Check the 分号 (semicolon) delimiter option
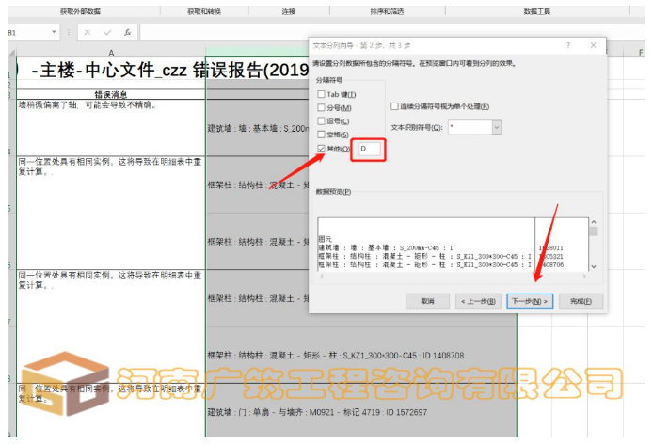The height and width of the screenshot is (445, 653). (323, 108)
